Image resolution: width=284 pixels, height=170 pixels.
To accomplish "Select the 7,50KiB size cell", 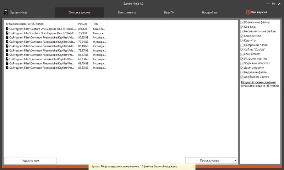I will (83, 33).
